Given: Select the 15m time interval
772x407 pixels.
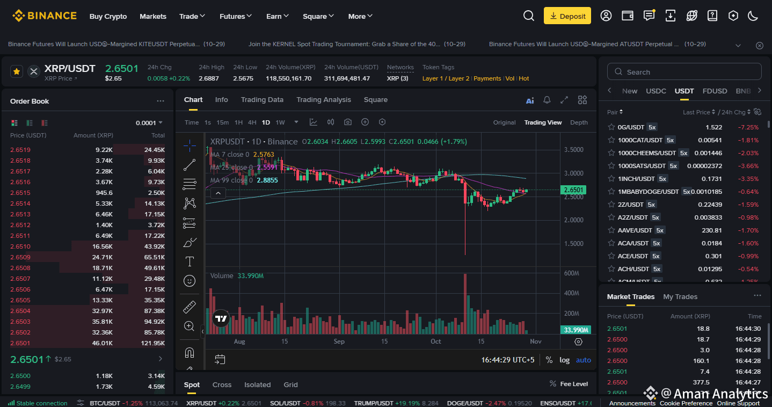Looking at the screenshot, I should pos(223,122).
